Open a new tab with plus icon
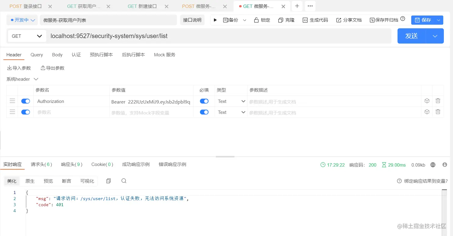 tap(297, 6)
